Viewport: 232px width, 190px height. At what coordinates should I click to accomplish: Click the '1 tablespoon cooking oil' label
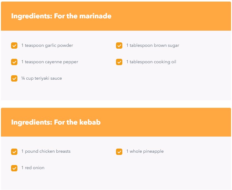coord(151,62)
